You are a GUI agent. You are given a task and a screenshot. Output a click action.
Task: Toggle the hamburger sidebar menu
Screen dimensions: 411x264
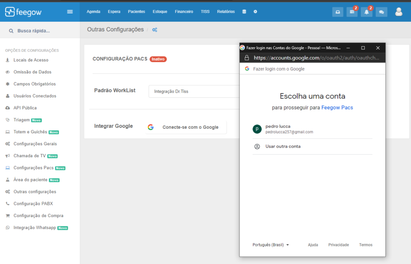tap(70, 12)
